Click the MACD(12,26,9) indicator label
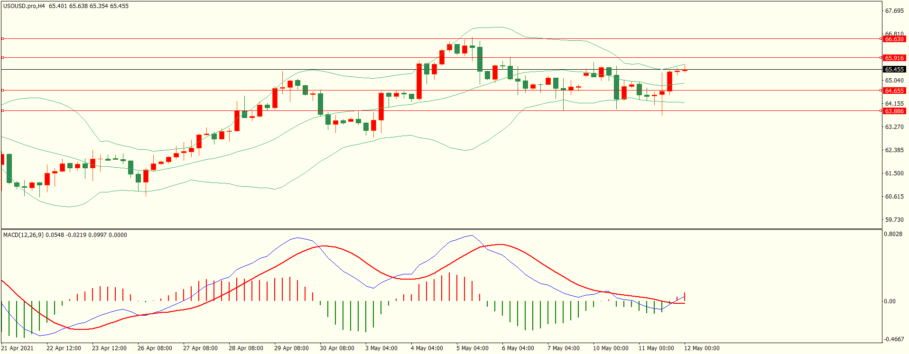 tap(23, 235)
